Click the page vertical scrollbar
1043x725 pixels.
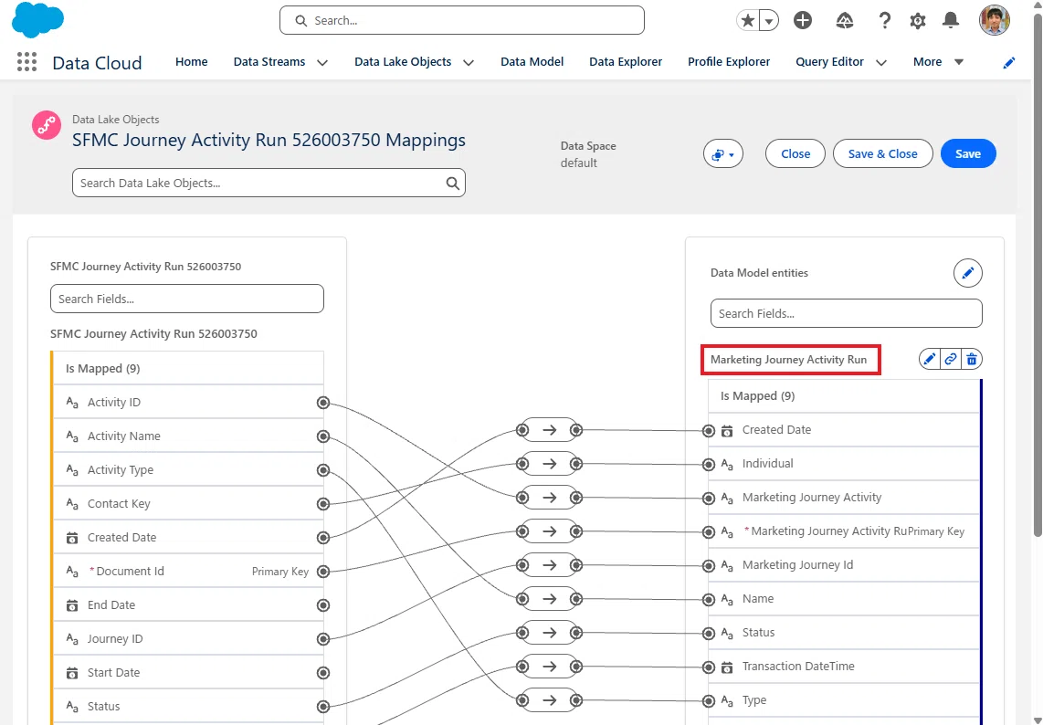tap(1038, 276)
